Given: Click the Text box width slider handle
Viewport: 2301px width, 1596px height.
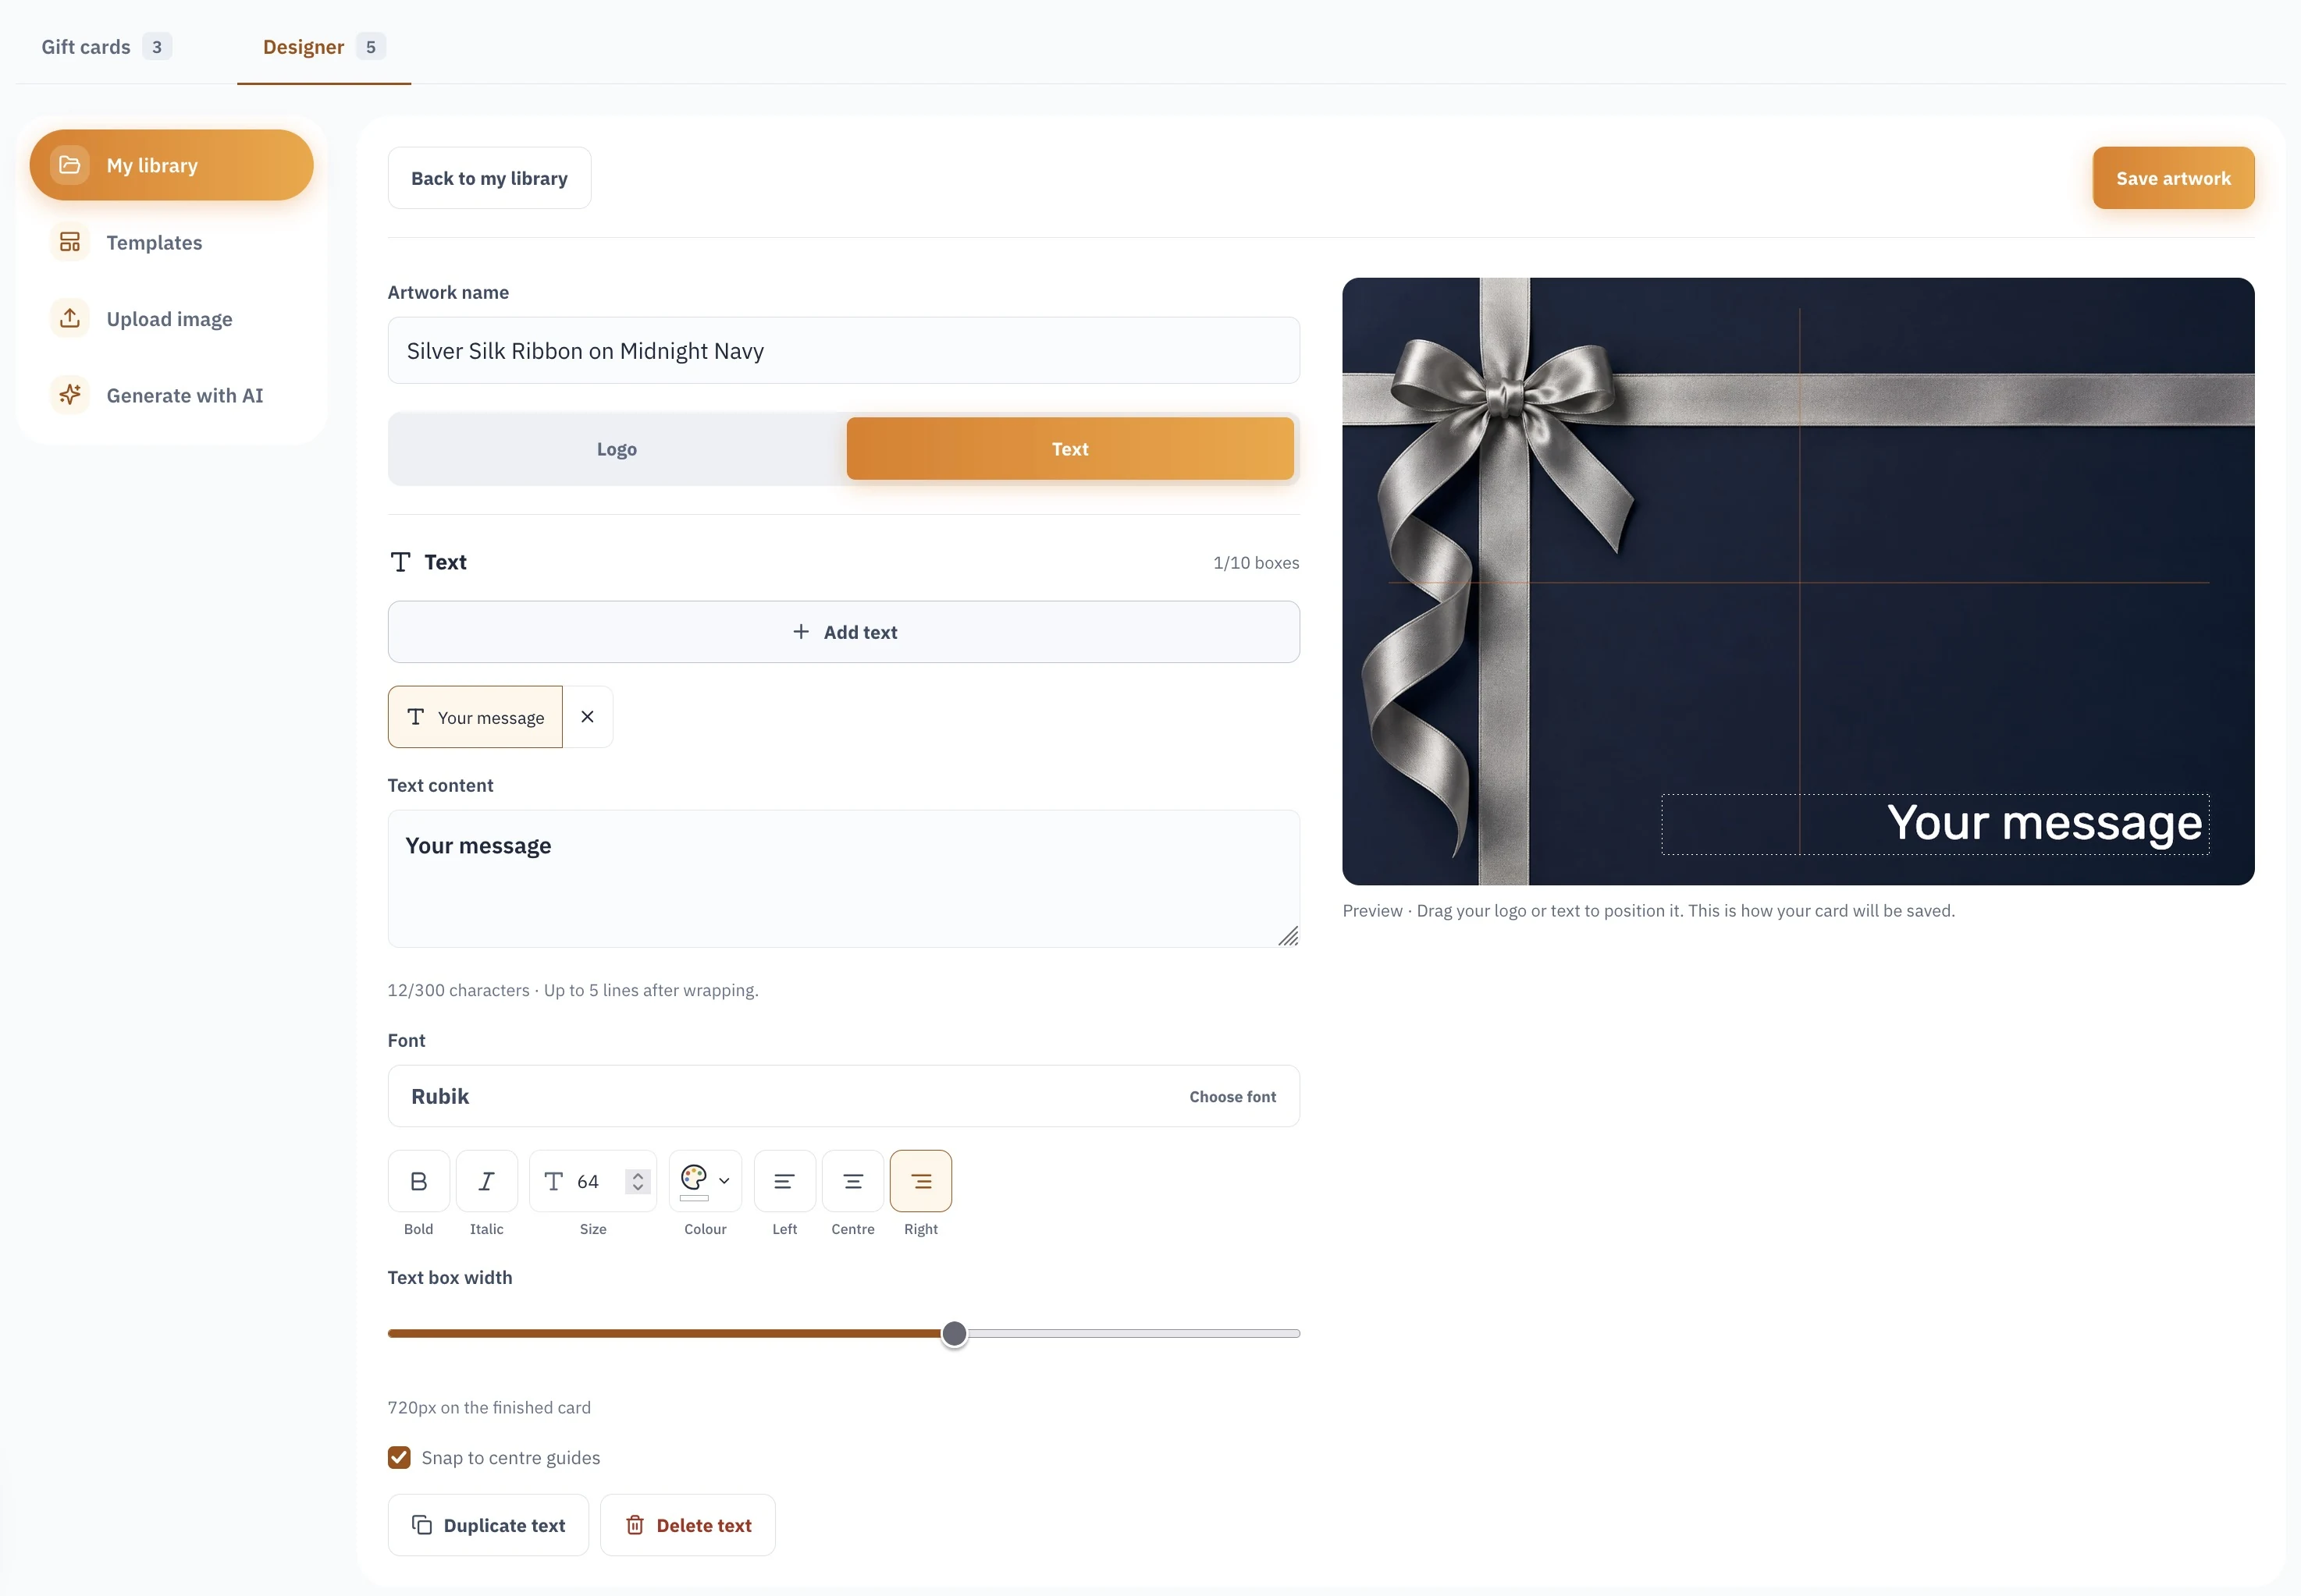Looking at the screenshot, I should (955, 1334).
